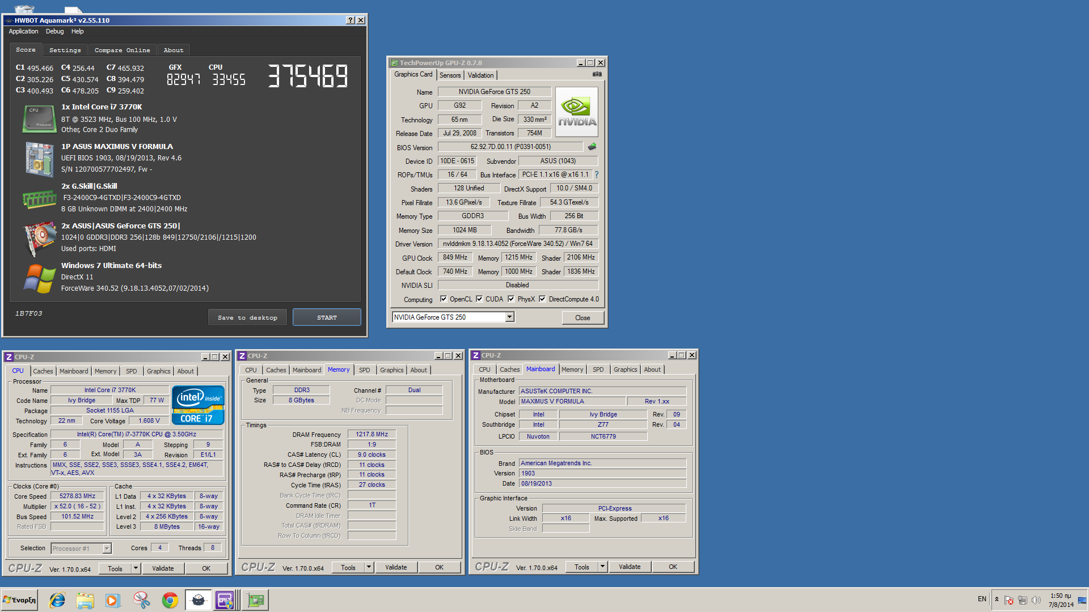This screenshot has width=1089, height=612.
Task: Switch to Aquamark taskbar button
Action: tap(198, 600)
